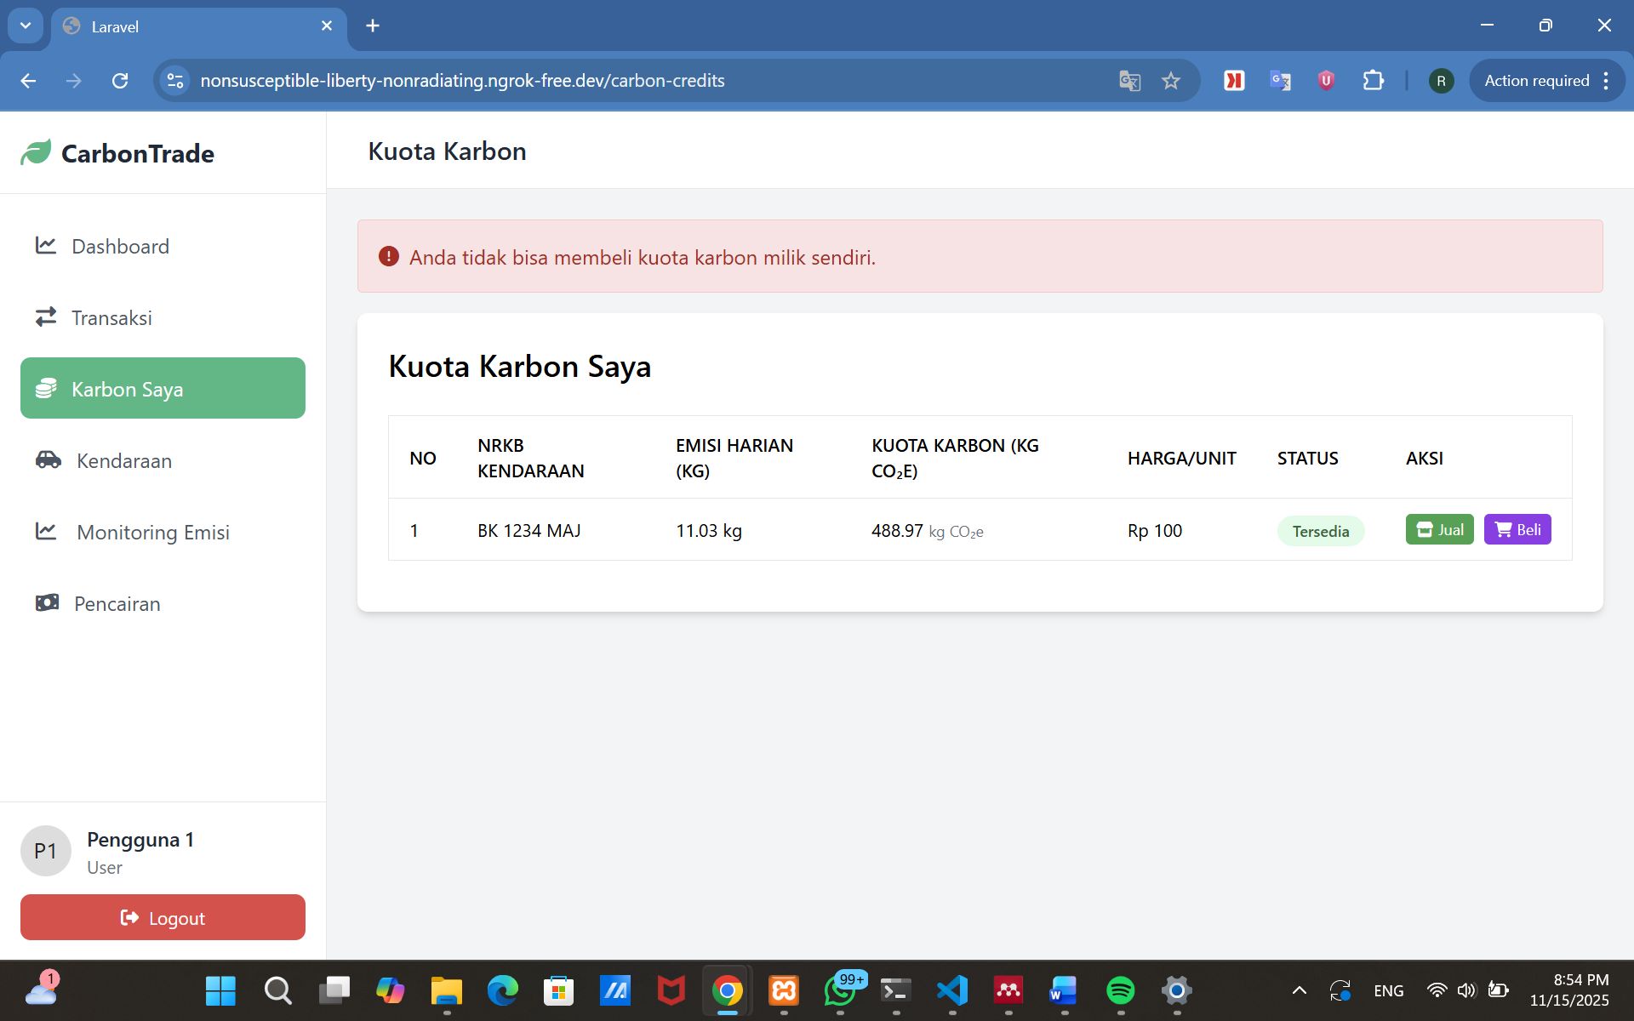Click the Jual button for BK 1234 MAJ
Screen dimensions: 1634x1021
coord(1439,529)
